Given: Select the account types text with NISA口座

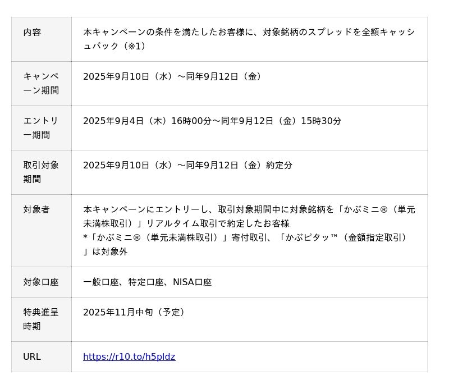Looking at the screenshot, I should coord(147,282).
